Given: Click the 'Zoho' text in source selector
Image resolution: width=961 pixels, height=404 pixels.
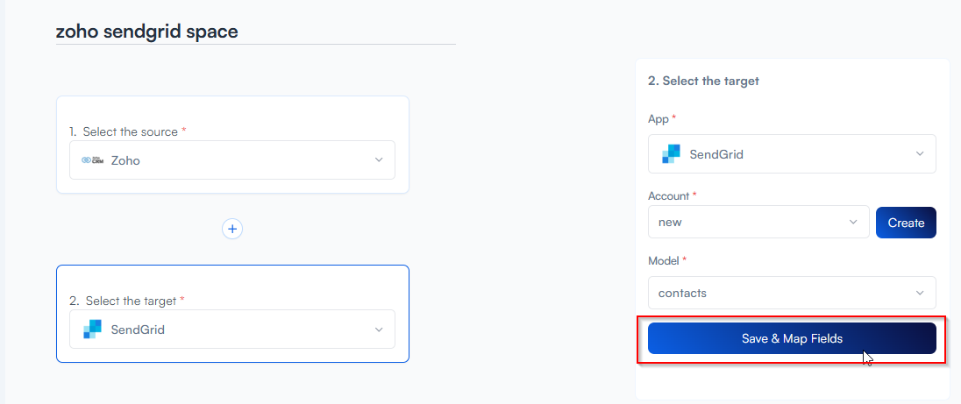Looking at the screenshot, I should pos(125,160).
